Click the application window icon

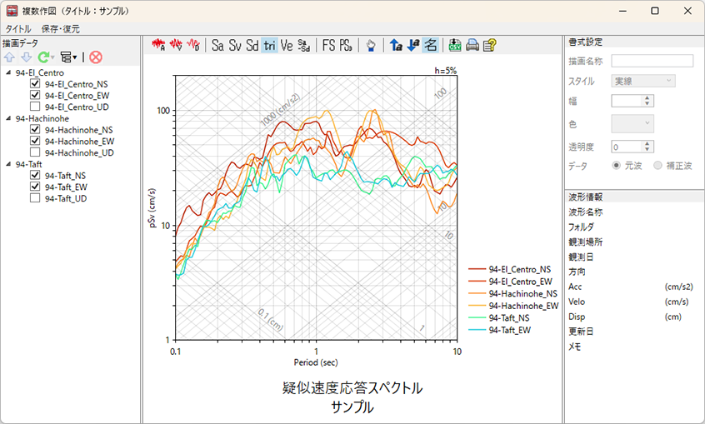[12, 11]
